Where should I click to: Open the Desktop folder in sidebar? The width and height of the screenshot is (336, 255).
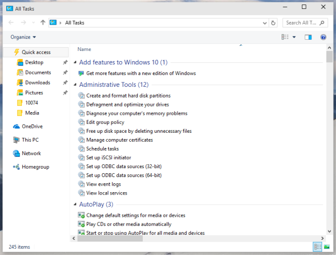pos(34,62)
